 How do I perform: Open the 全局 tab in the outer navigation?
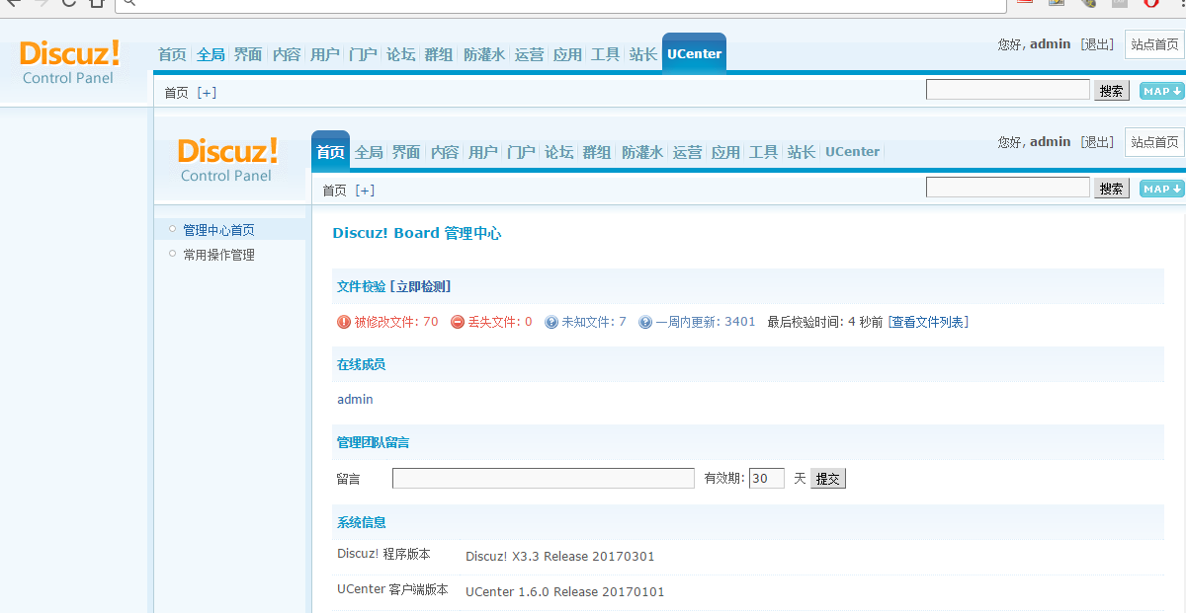[211, 54]
